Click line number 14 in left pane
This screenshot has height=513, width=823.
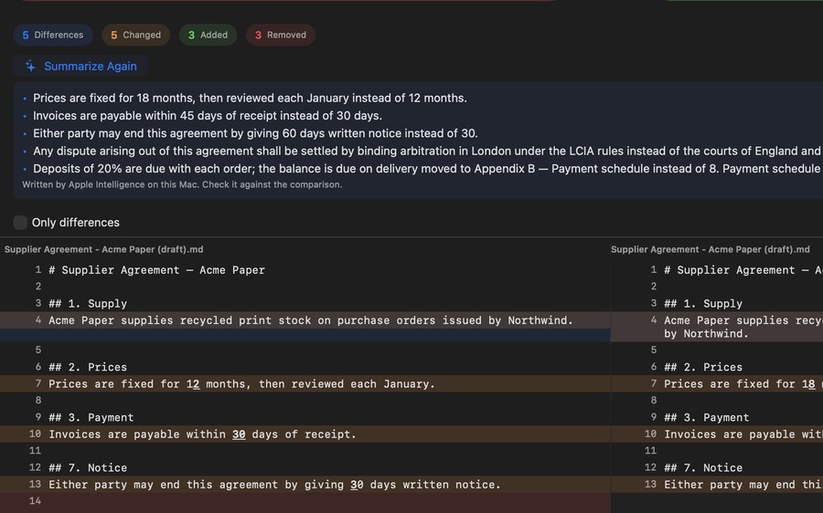(x=35, y=500)
